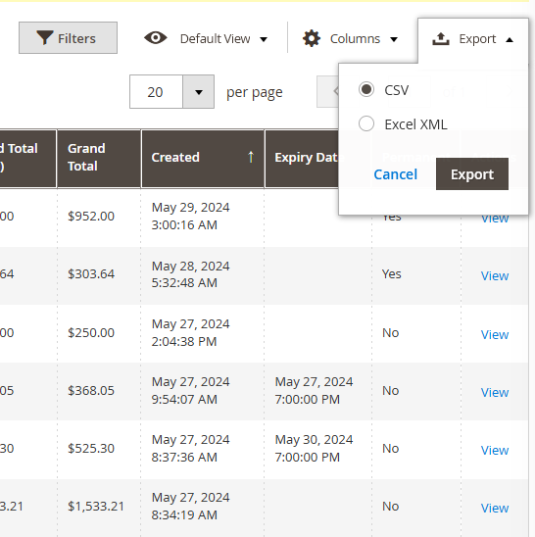Click the $303.64 grand total cell

91,274
